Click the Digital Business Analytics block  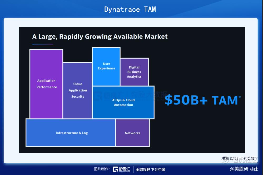point(134,72)
